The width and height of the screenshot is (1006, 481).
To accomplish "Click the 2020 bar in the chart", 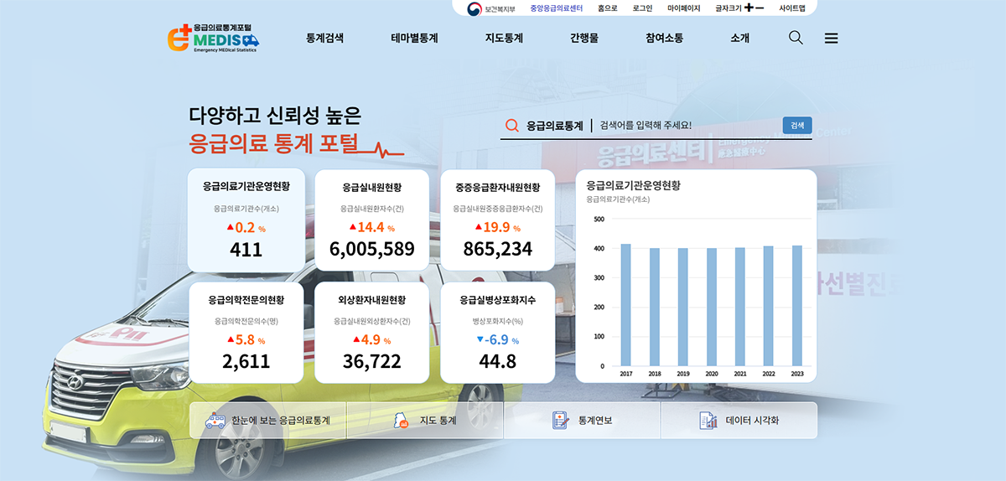I will [x=712, y=307].
